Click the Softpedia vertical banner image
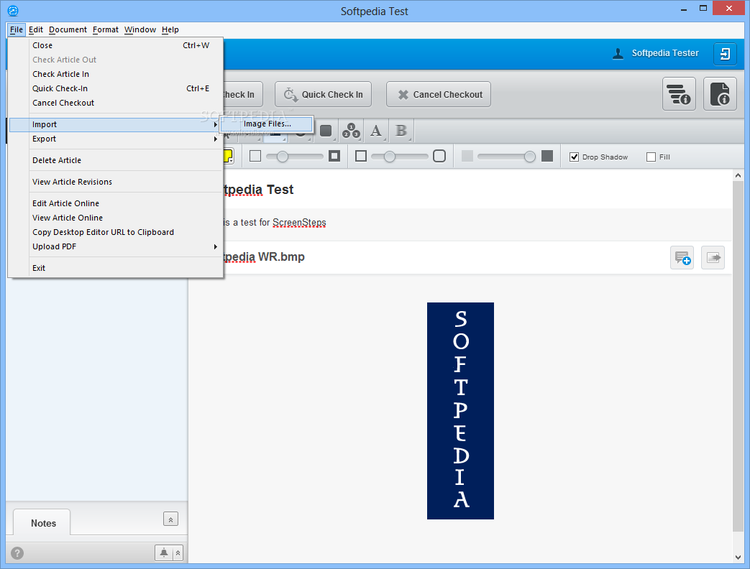 pyautogui.click(x=460, y=411)
